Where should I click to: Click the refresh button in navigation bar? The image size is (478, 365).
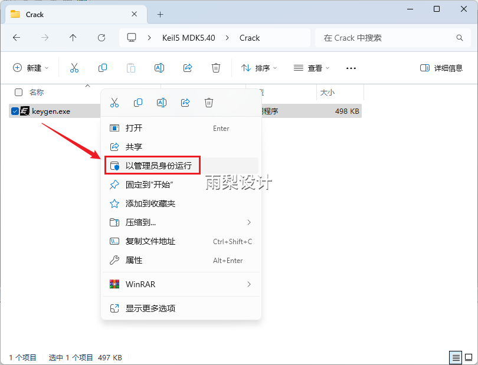pyautogui.click(x=102, y=38)
